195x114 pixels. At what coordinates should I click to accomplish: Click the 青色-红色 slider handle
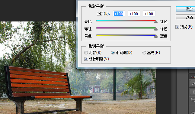156,22
